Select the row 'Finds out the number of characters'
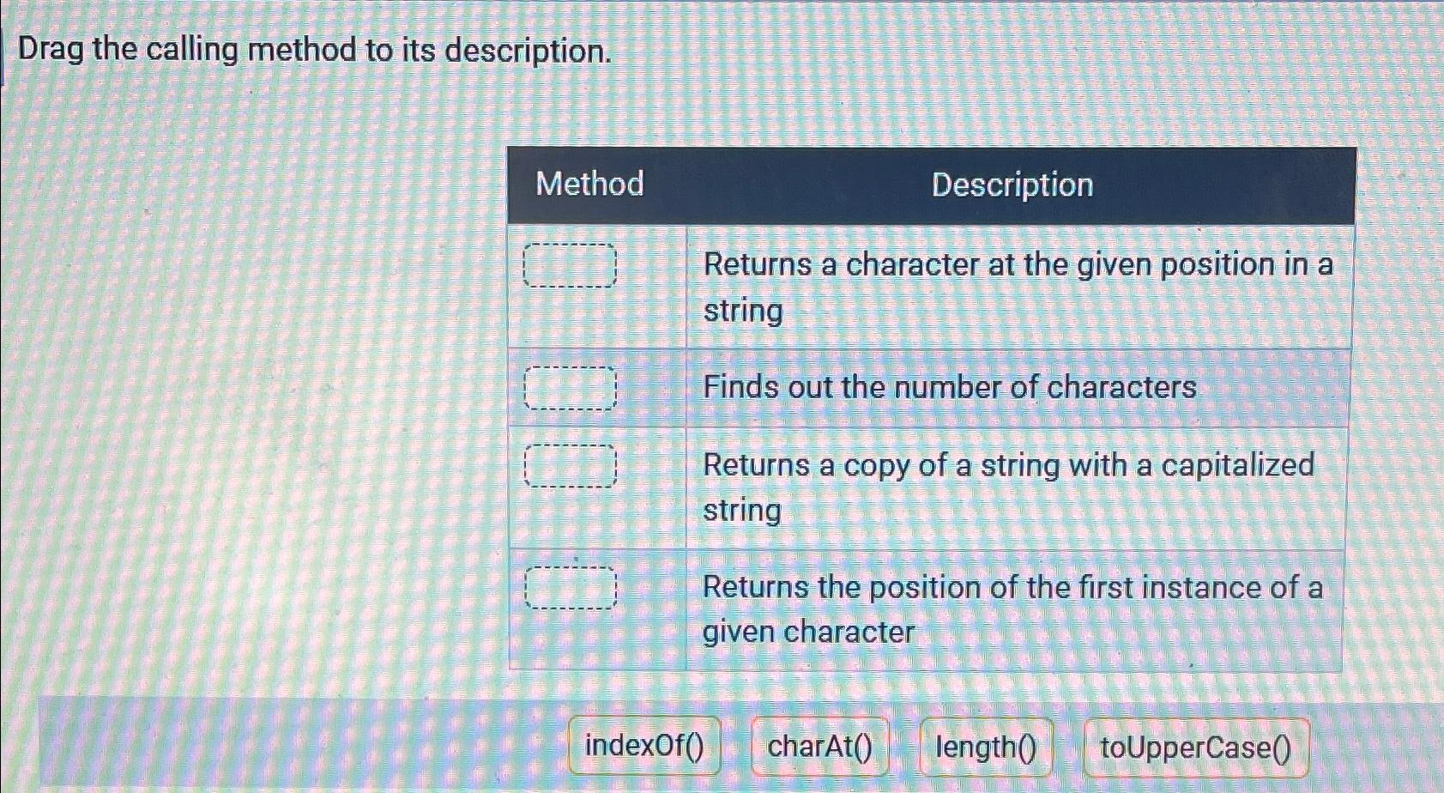Screen dimensions: 1444x793 (x=948, y=389)
